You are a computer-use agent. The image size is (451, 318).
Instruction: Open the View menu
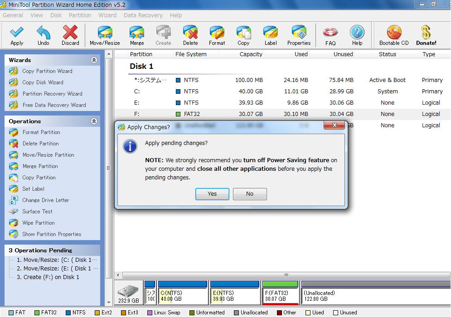pyautogui.click(x=37, y=15)
